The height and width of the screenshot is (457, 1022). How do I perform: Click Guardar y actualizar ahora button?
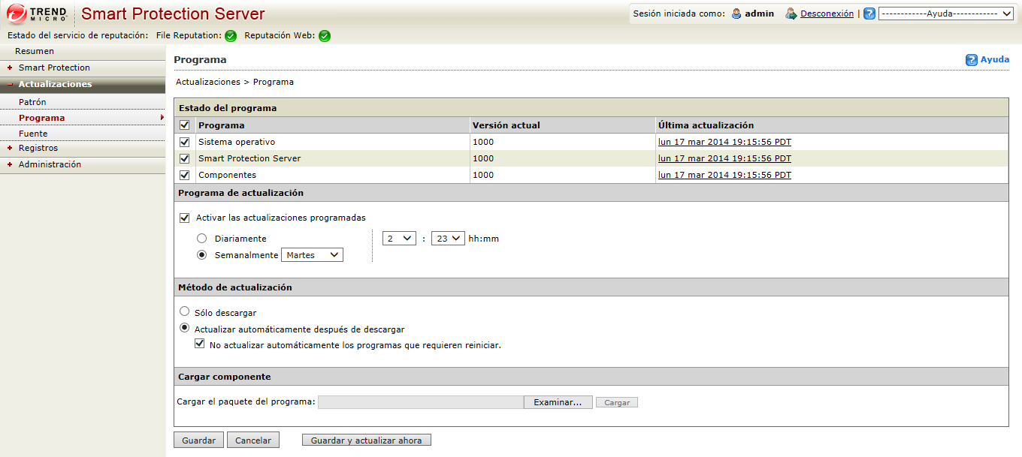[366, 440]
